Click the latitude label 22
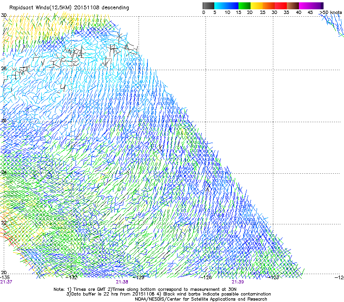 (4, 223)
